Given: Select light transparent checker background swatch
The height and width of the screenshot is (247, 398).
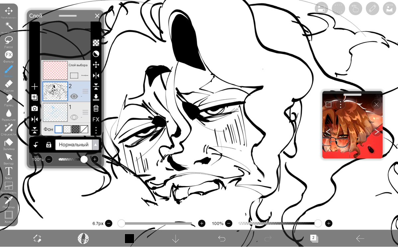Looking at the screenshot, I should point(67,129).
